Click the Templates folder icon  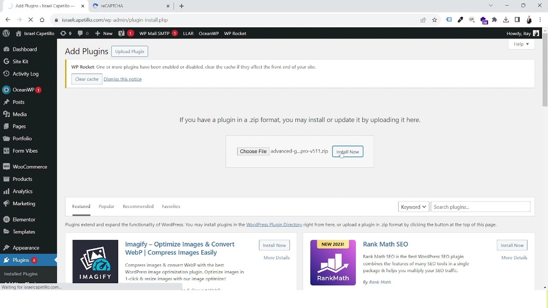(x=6, y=232)
